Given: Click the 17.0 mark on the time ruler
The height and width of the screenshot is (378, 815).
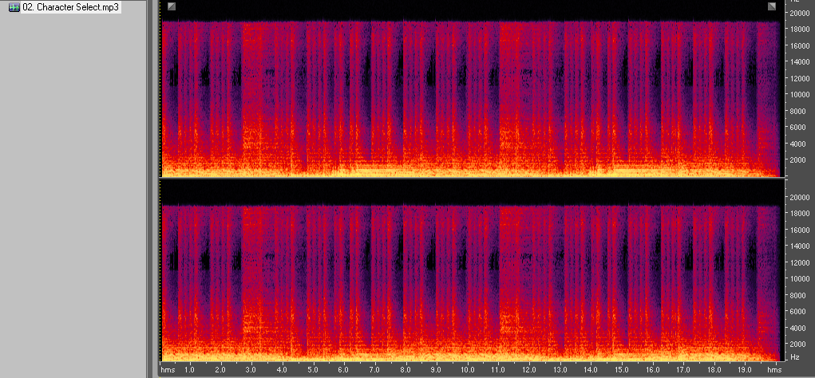Looking at the screenshot, I should 682,370.
